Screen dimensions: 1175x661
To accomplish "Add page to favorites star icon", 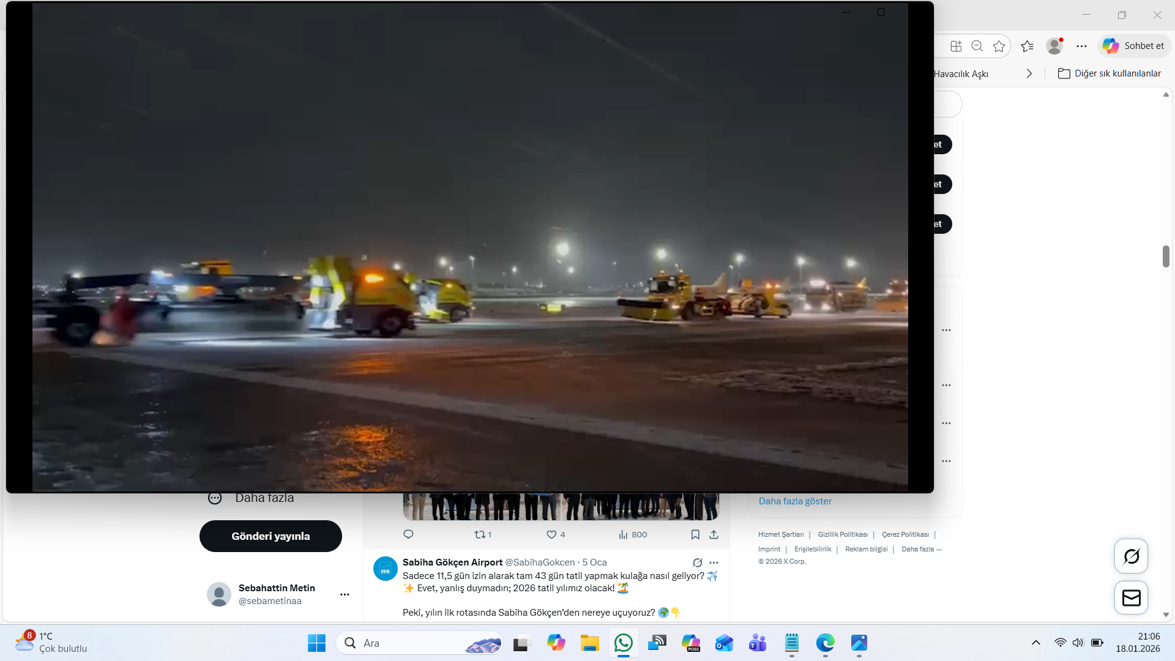I will pyautogui.click(x=999, y=46).
